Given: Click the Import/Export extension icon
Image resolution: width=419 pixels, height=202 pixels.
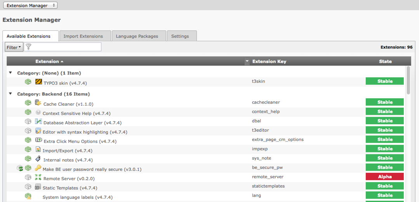Looking at the screenshot, I should (x=38, y=149).
